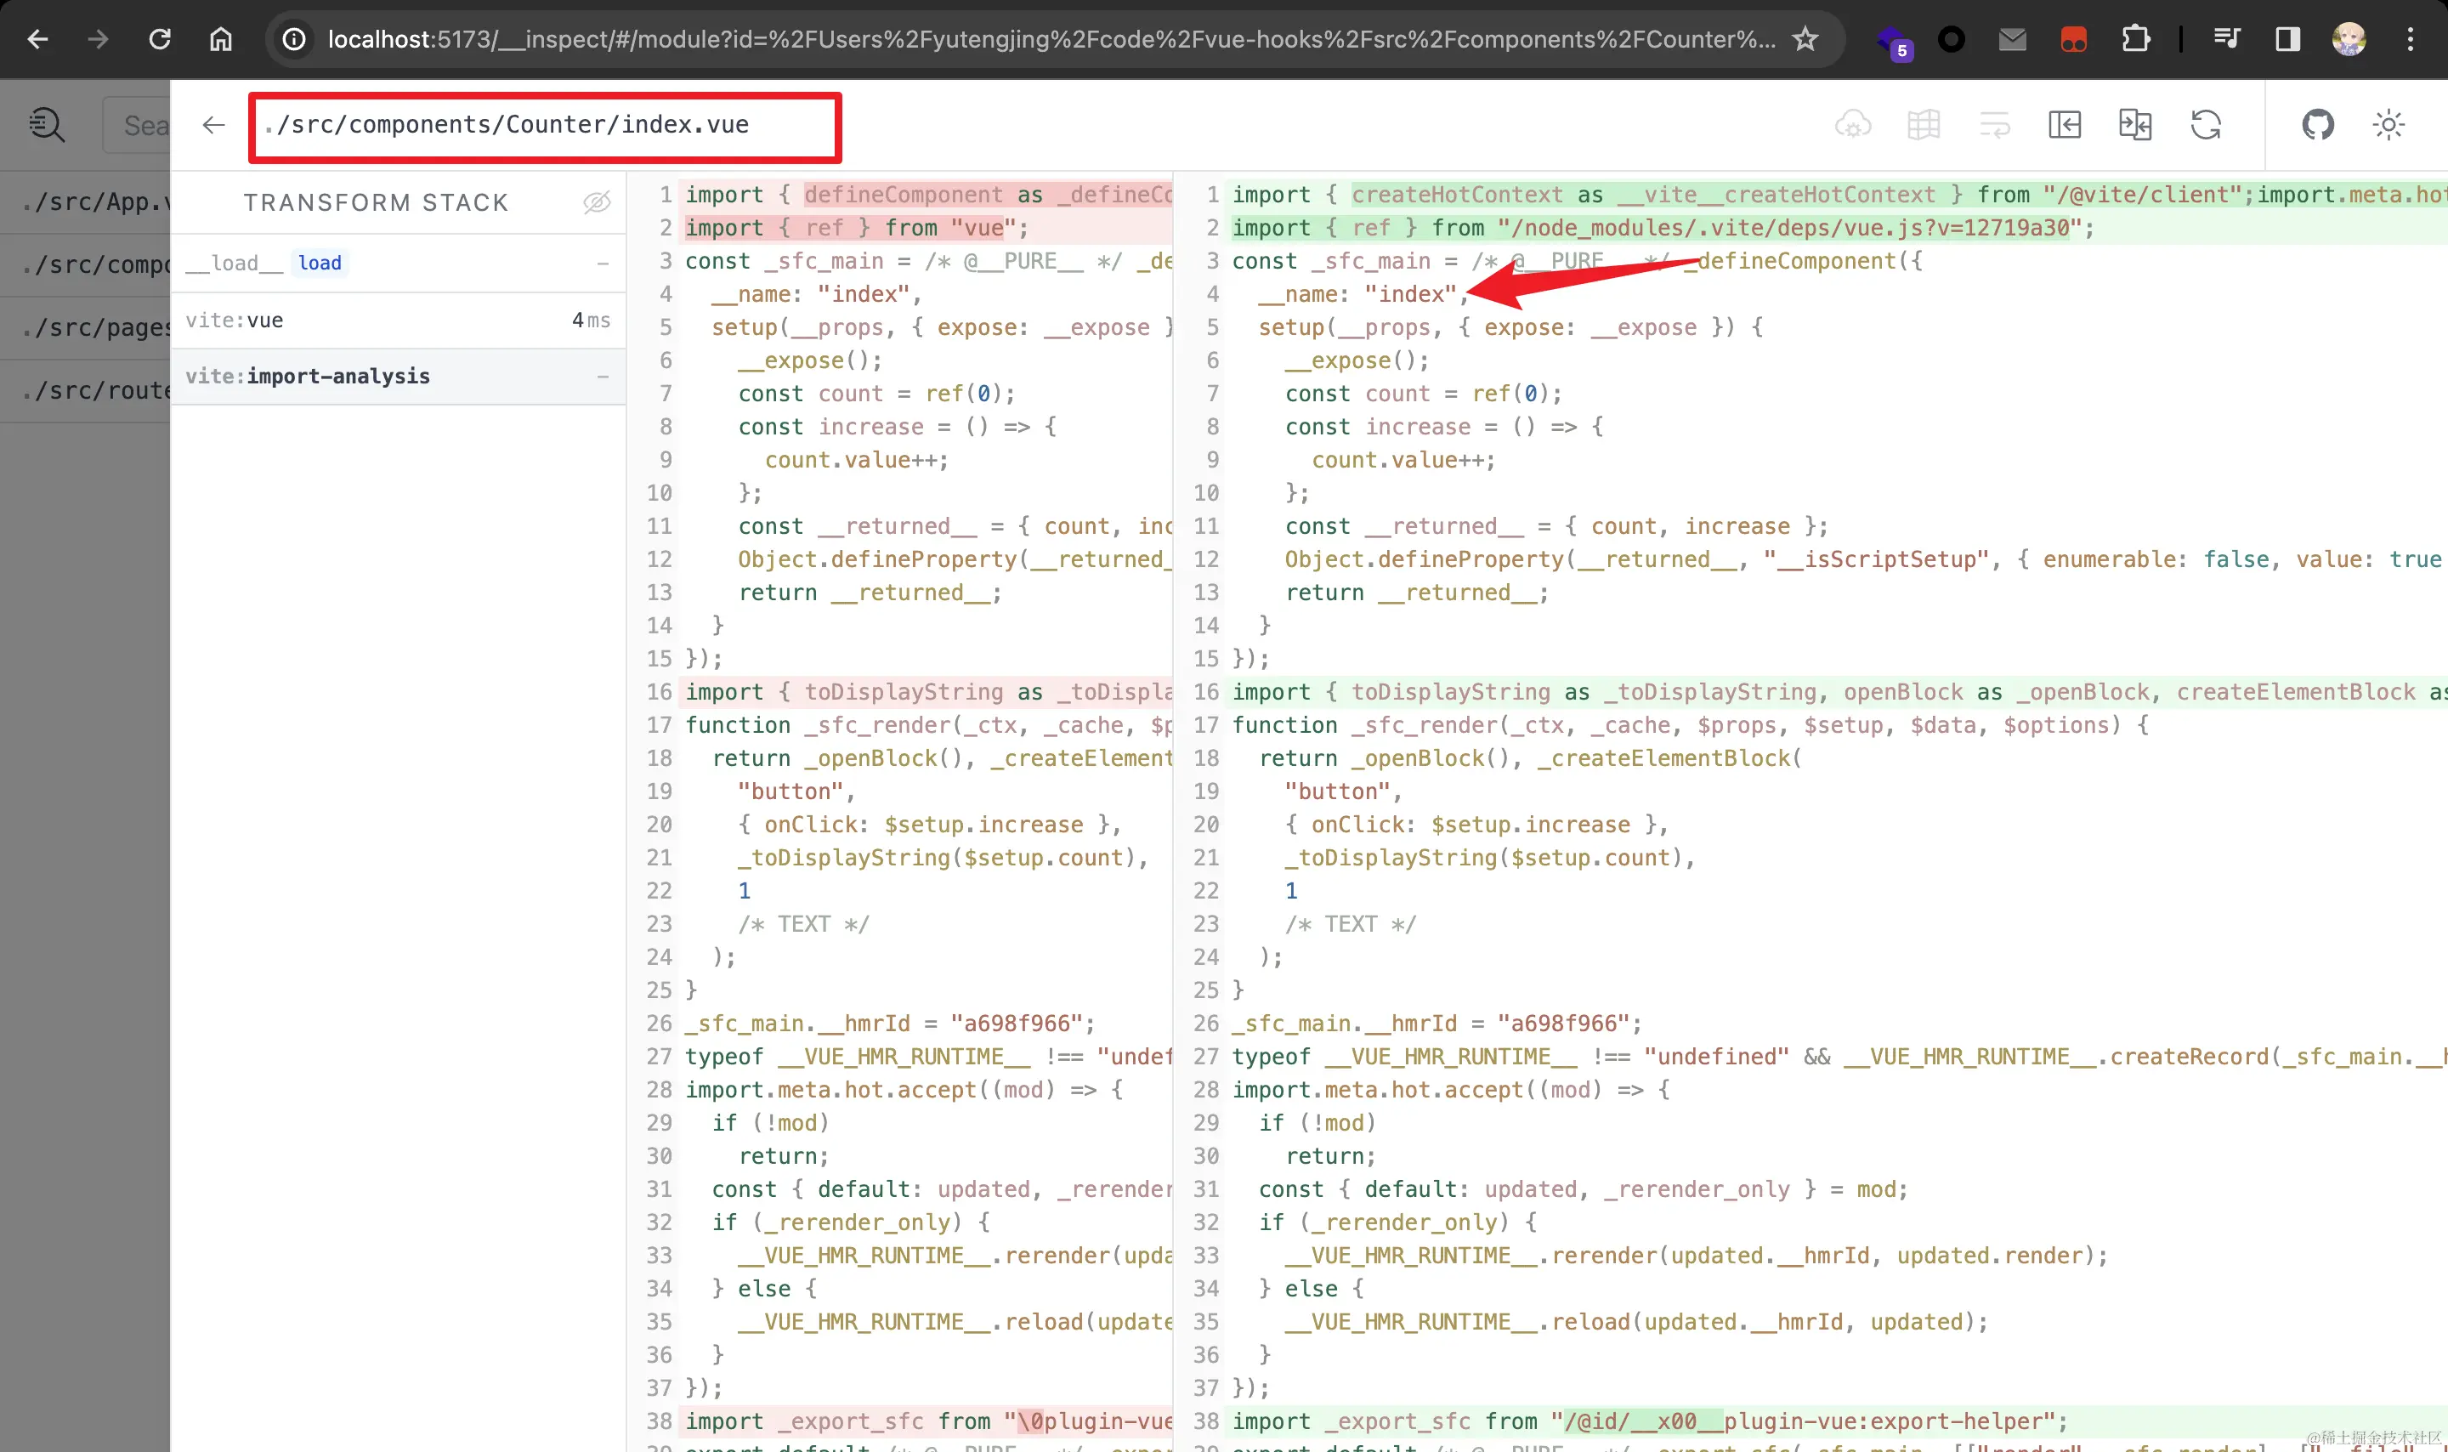The image size is (2448, 1452).
Task: Toggle line wrapping in the code panels
Action: point(1995,124)
